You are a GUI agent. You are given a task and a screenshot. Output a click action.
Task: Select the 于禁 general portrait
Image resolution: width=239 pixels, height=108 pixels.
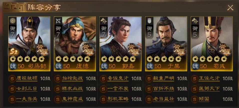(x=166, y=44)
